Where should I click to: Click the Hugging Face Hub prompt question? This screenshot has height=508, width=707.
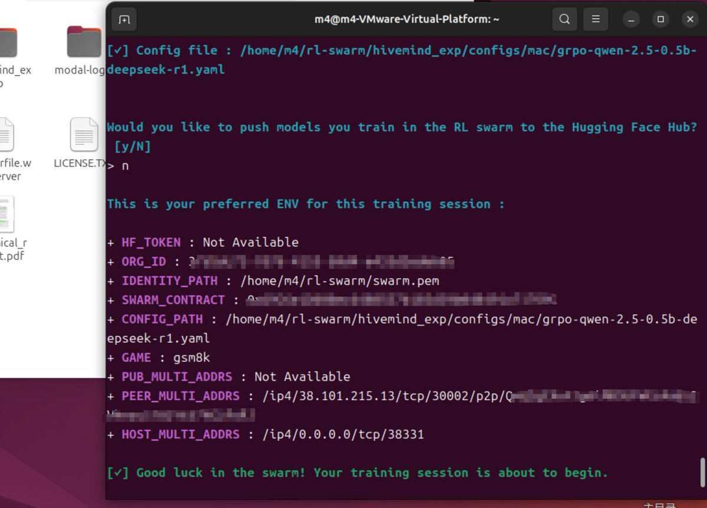[402, 127]
